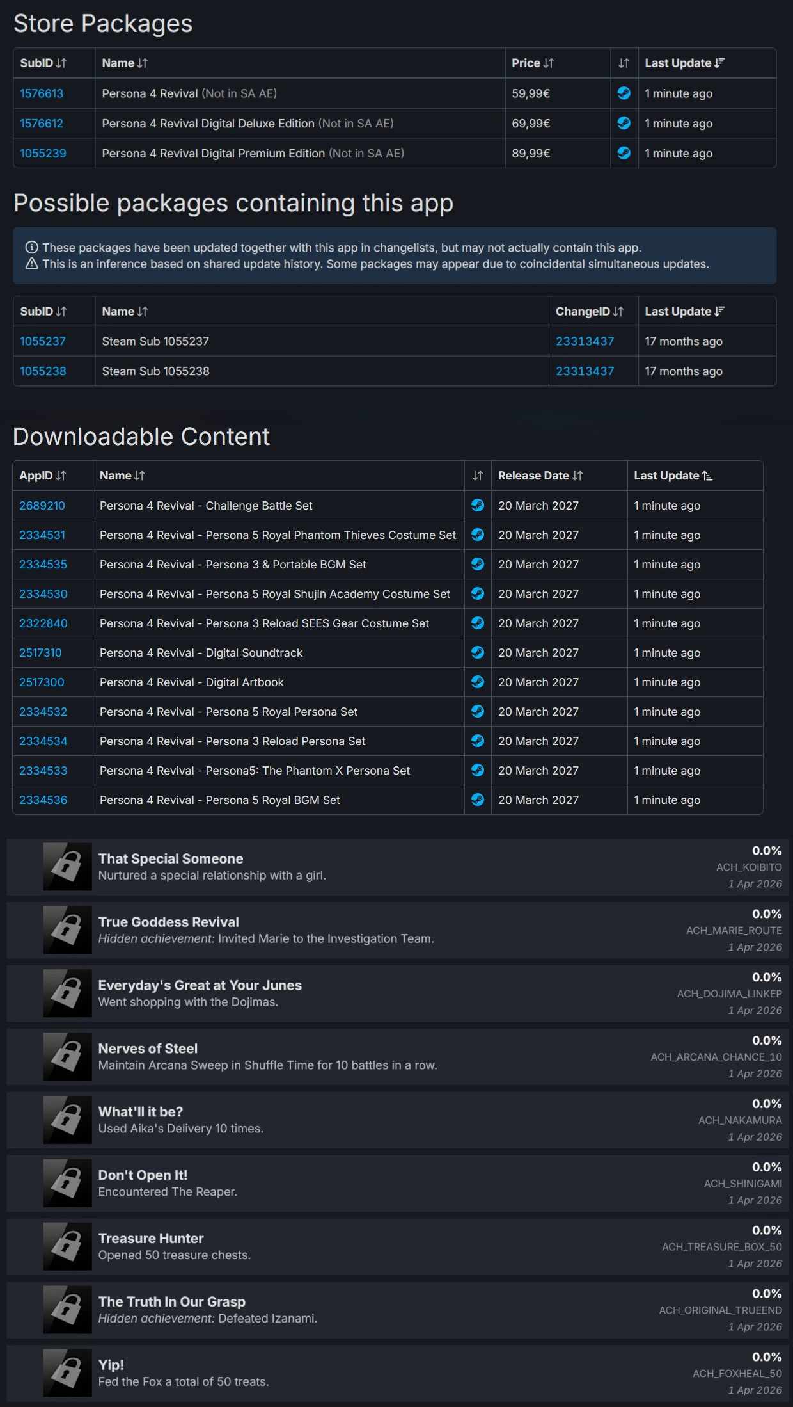Sort Downloadable Content by Last Update
The image size is (793, 1407).
click(x=673, y=476)
